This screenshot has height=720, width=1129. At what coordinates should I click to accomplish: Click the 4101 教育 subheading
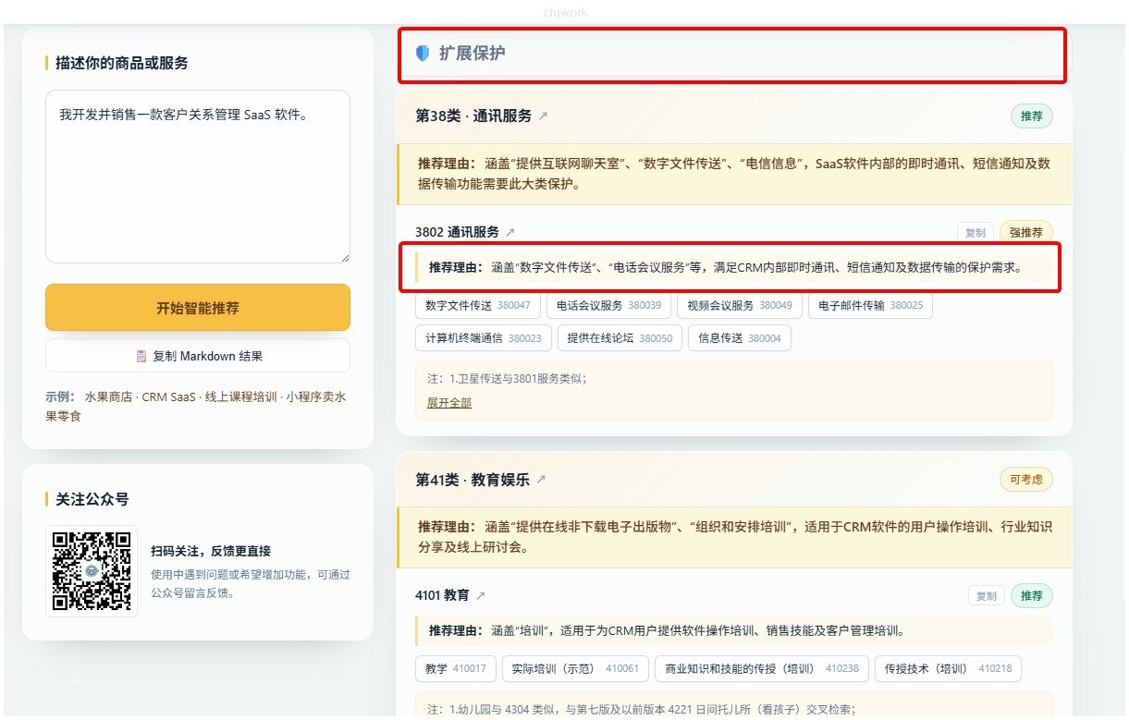point(442,595)
